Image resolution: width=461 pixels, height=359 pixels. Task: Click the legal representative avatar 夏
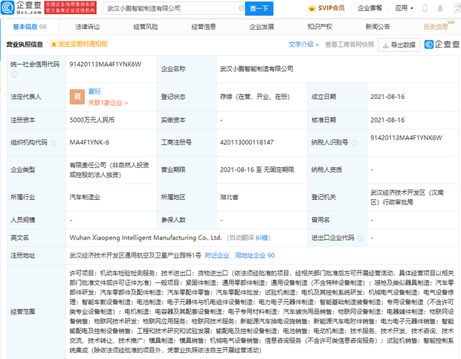pos(77,97)
